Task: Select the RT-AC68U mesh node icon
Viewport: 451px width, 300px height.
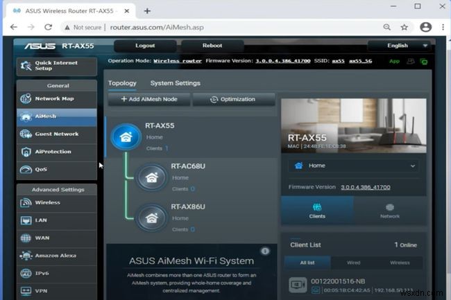Action: coord(151,177)
